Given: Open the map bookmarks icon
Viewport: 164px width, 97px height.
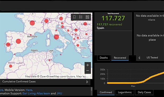Looking at the screenshot, I should coord(74,17).
